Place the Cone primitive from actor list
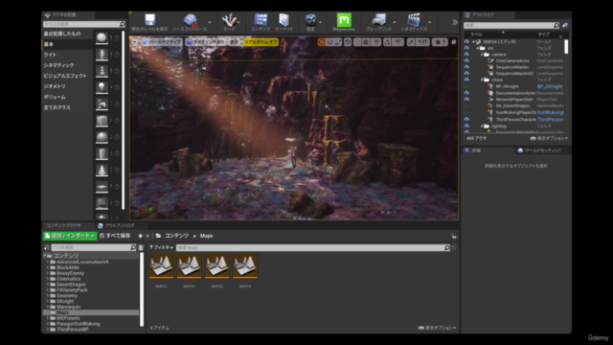613x345 pixels. 102,171
